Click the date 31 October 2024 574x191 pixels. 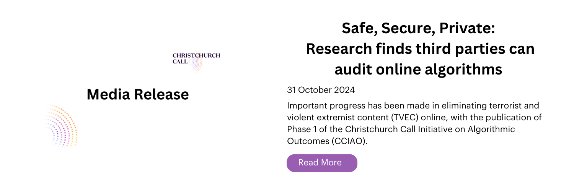321,90
